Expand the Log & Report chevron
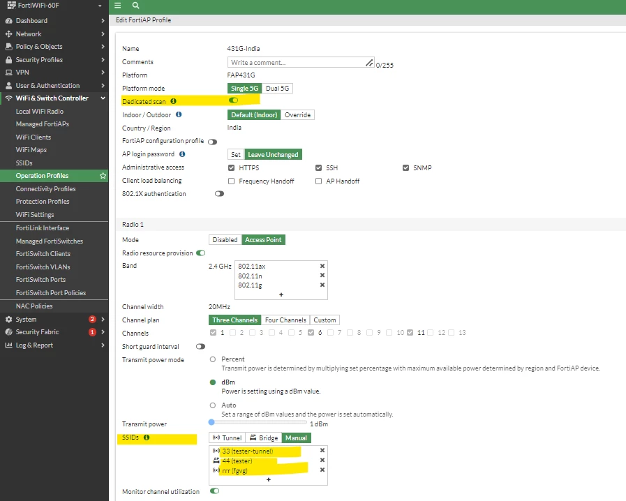The width and height of the screenshot is (626, 501). tap(103, 345)
